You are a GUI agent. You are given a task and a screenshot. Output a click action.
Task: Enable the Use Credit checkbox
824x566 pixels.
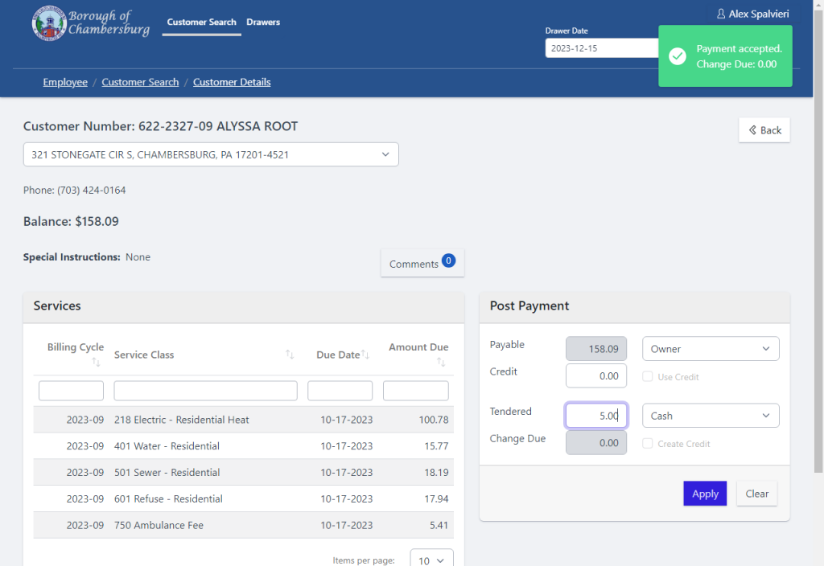[x=647, y=376]
